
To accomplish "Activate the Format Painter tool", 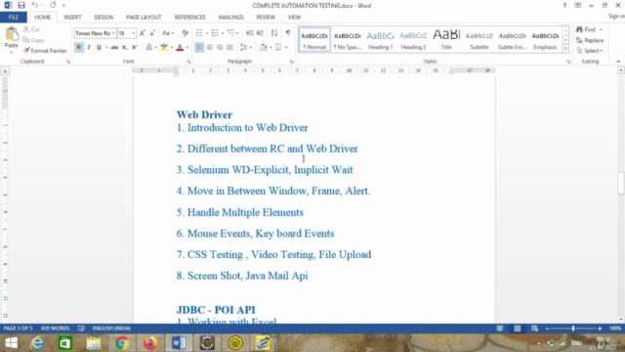I will pos(45,51).
